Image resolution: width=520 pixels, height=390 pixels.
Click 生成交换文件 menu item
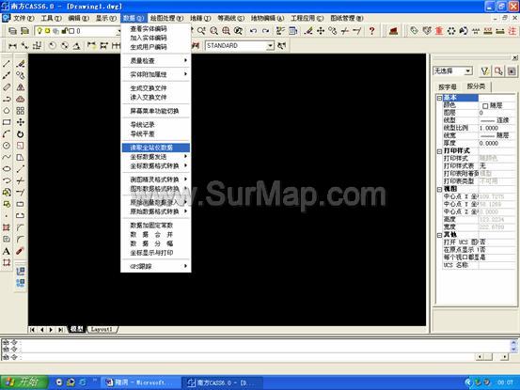155,88
